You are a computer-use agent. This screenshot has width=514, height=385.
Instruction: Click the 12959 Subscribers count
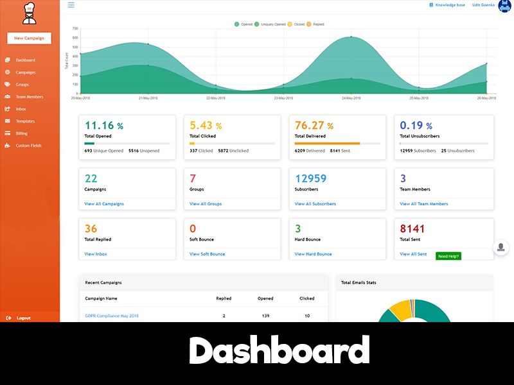[311, 178]
